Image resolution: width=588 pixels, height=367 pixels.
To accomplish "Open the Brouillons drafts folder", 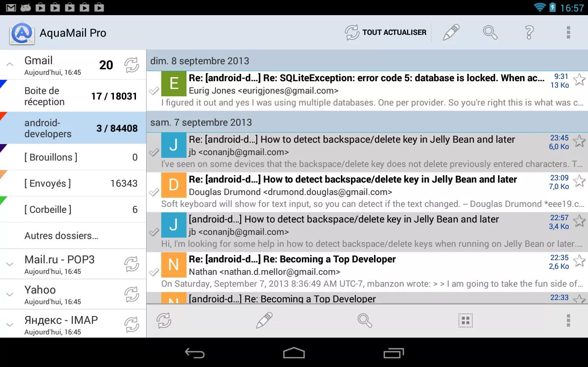I will click(73, 157).
